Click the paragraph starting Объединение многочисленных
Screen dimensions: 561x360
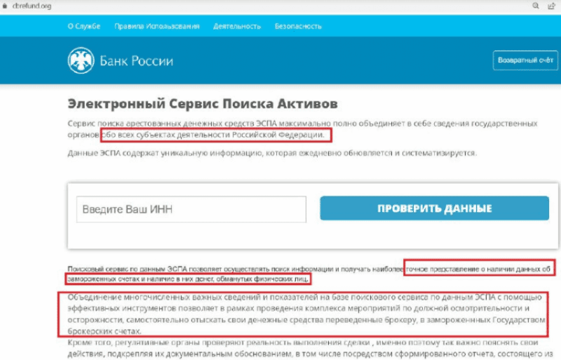pyautogui.click(x=306, y=314)
